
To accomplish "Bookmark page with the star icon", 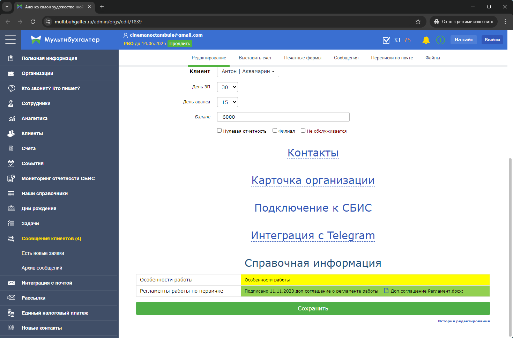I will click(418, 22).
